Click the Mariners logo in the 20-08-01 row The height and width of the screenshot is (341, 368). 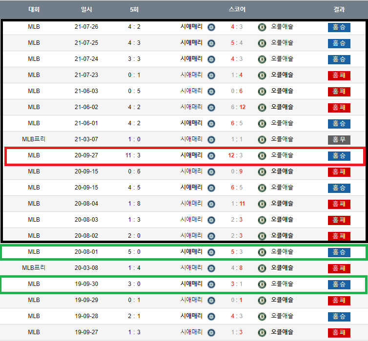click(211, 252)
